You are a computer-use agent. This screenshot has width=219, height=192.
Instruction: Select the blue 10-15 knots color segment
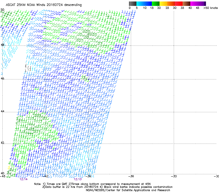click(148, 4)
